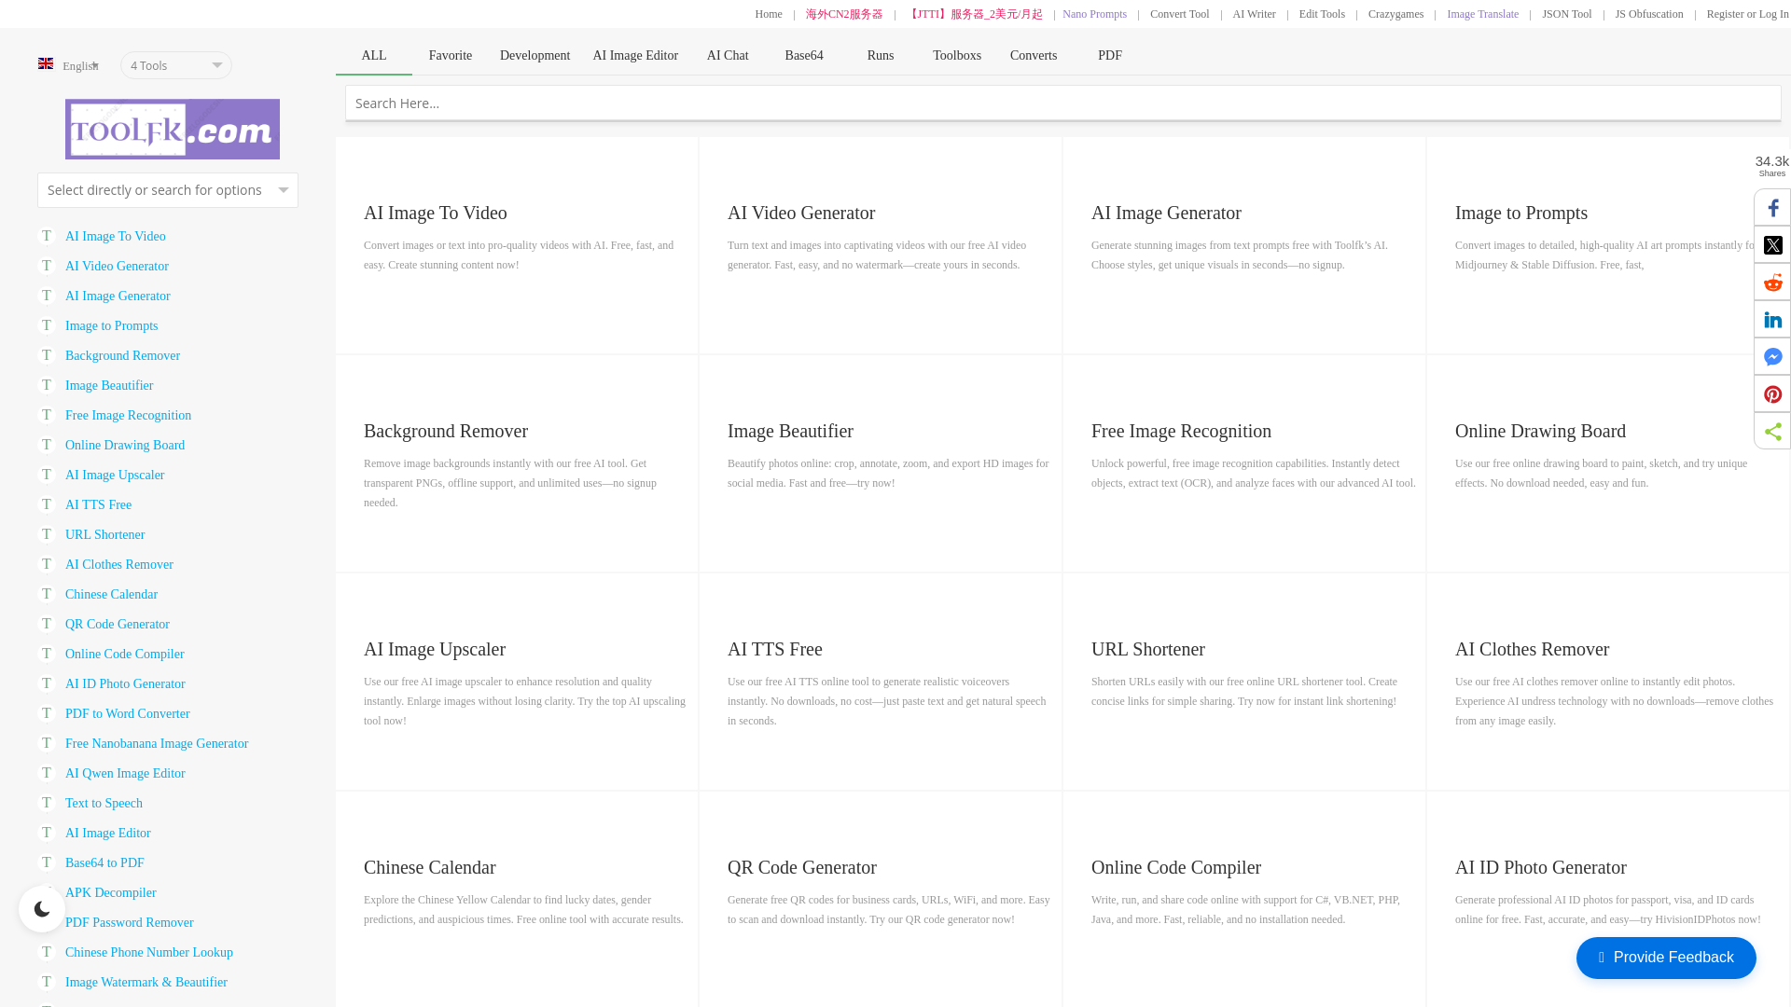Open JS Obfuscation top link
This screenshot has width=1791, height=1007.
point(1649,14)
